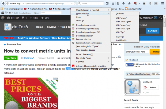
Task: Choose Download page media
Action: (91, 25)
